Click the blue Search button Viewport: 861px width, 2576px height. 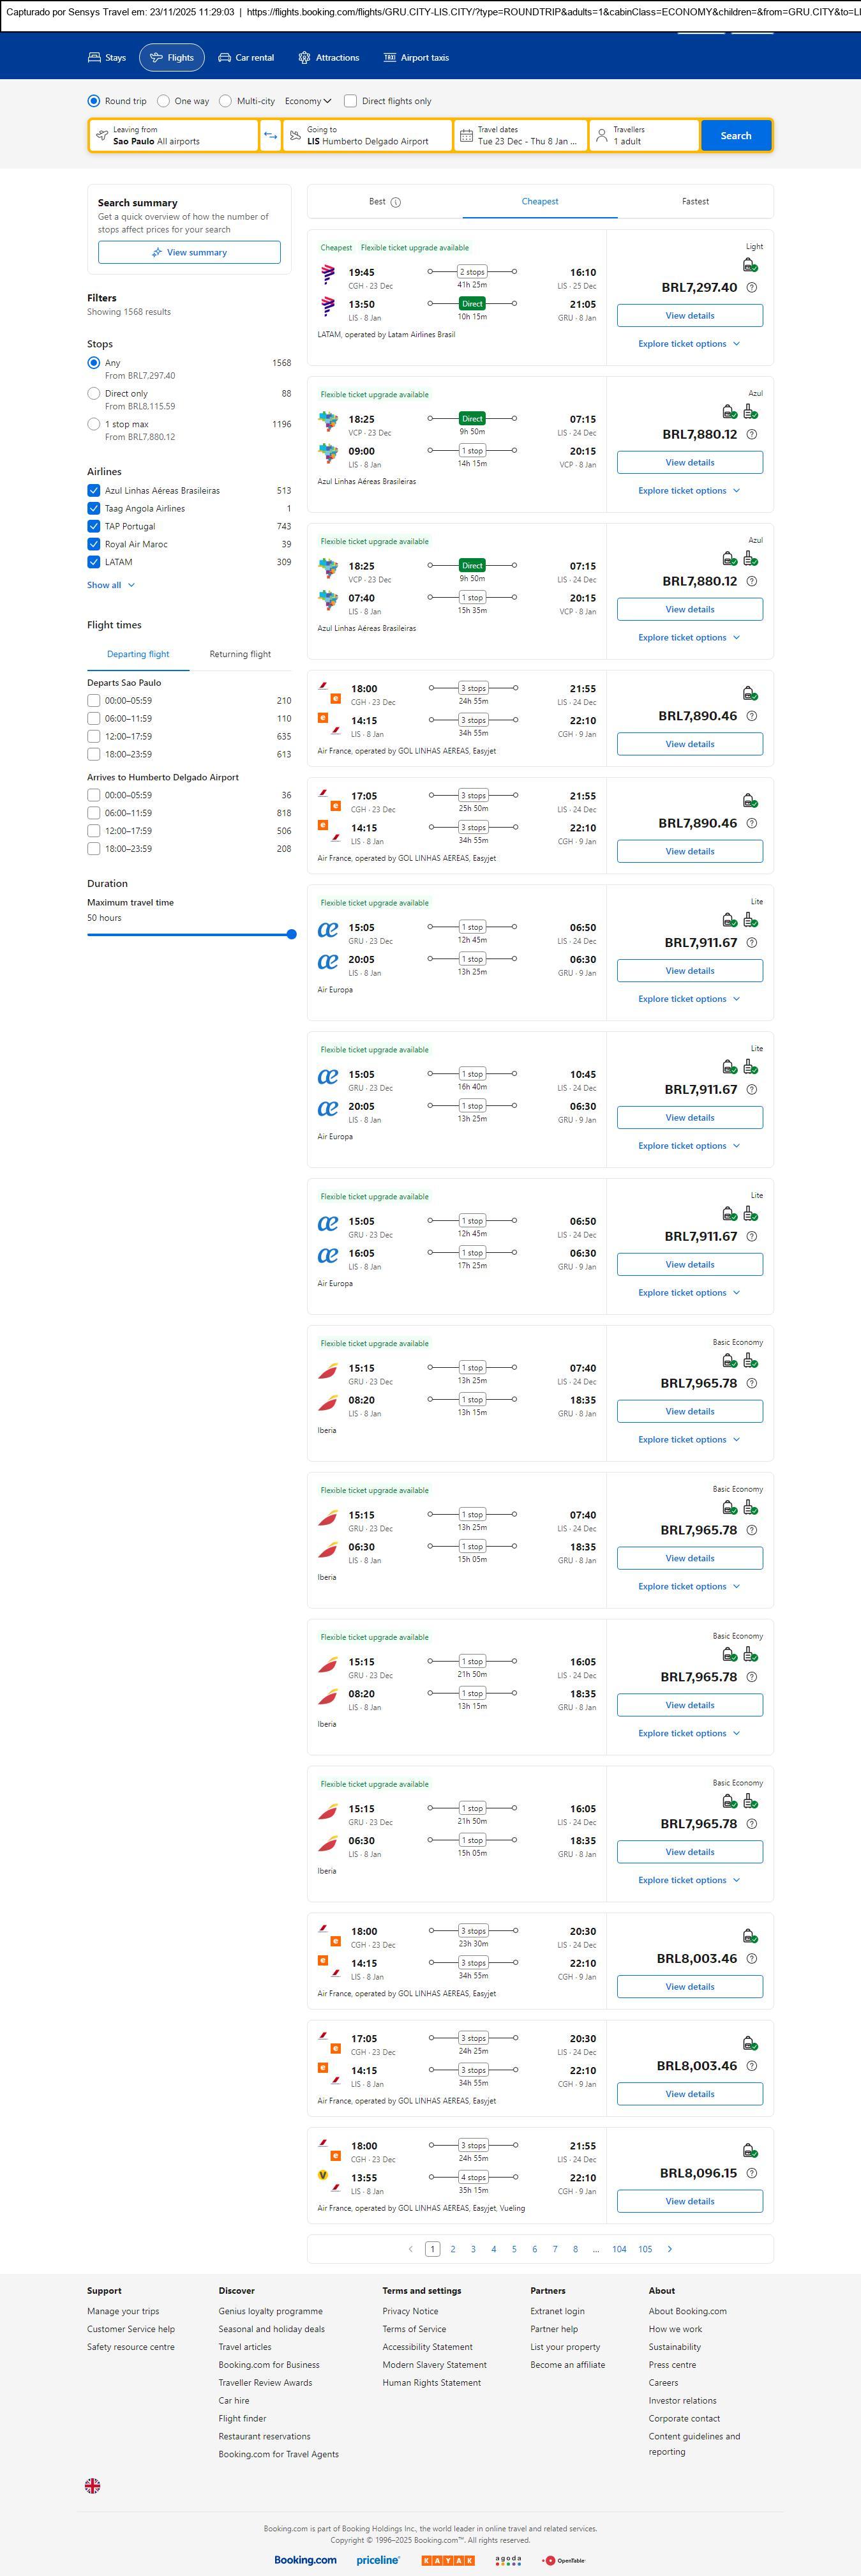pos(736,136)
